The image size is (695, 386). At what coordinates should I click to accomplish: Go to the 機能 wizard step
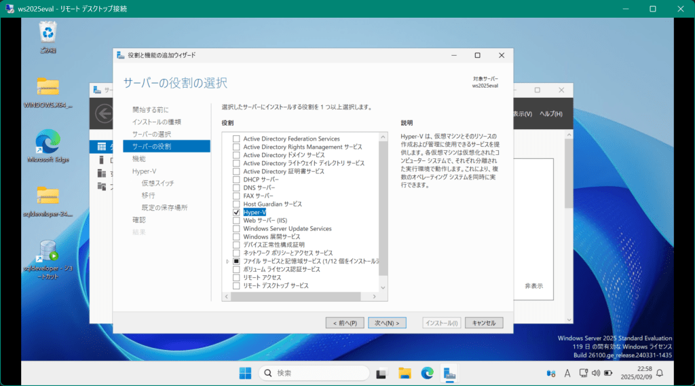(x=138, y=158)
